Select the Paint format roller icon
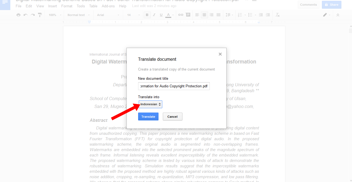 pos(40,15)
